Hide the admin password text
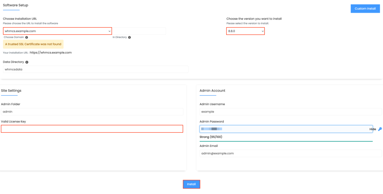Image resolution: width=383 pixels, height=194 pixels. click(x=373, y=129)
